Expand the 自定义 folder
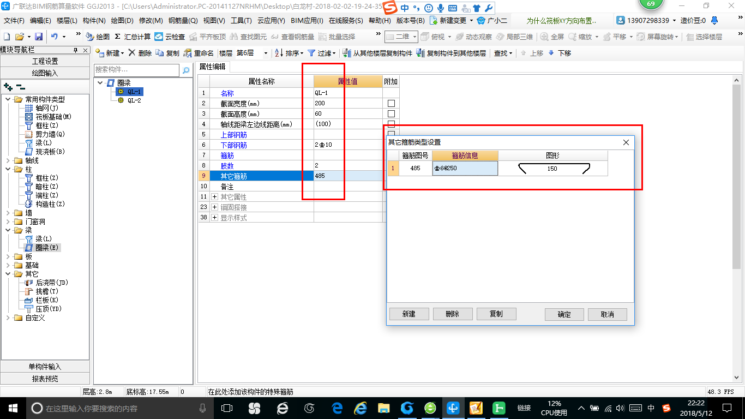This screenshot has height=419, width=745. coord(8,318)
